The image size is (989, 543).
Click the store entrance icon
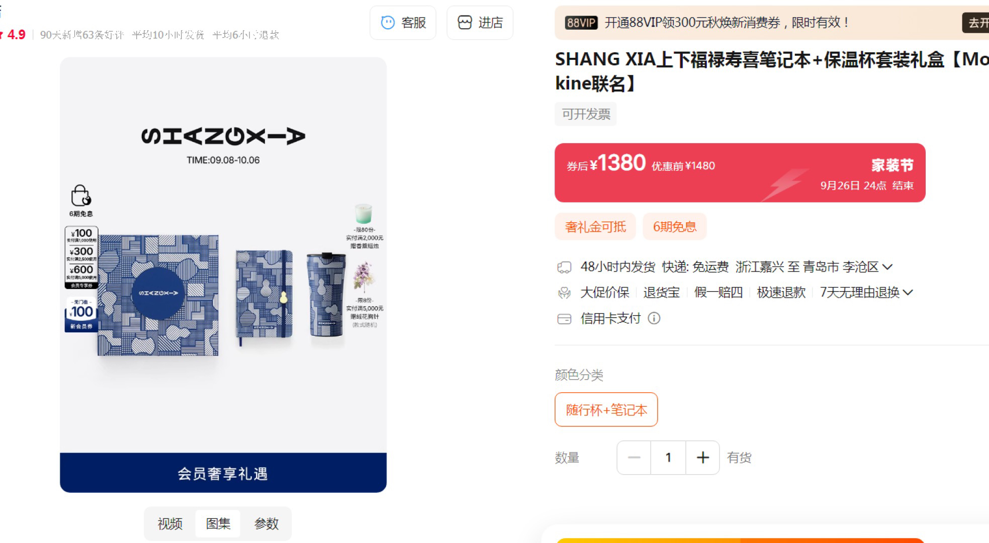tap(465, 23)
